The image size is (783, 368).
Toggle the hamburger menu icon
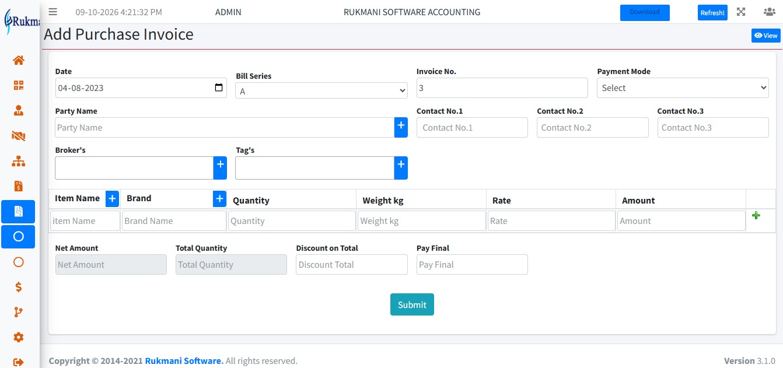pyautogui.click(x=53, y=12)
